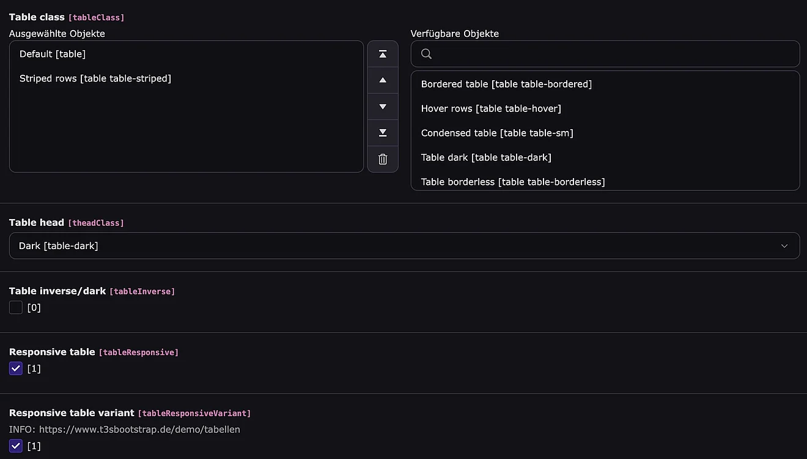Select Default [table] in selected objects
The image size is (807, 459).
click(53, 54)
